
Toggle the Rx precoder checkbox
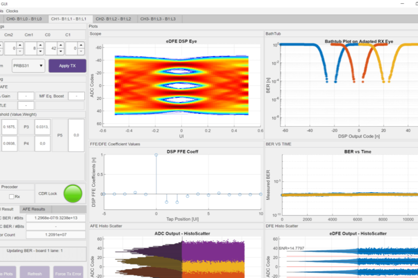pos(11,197)
